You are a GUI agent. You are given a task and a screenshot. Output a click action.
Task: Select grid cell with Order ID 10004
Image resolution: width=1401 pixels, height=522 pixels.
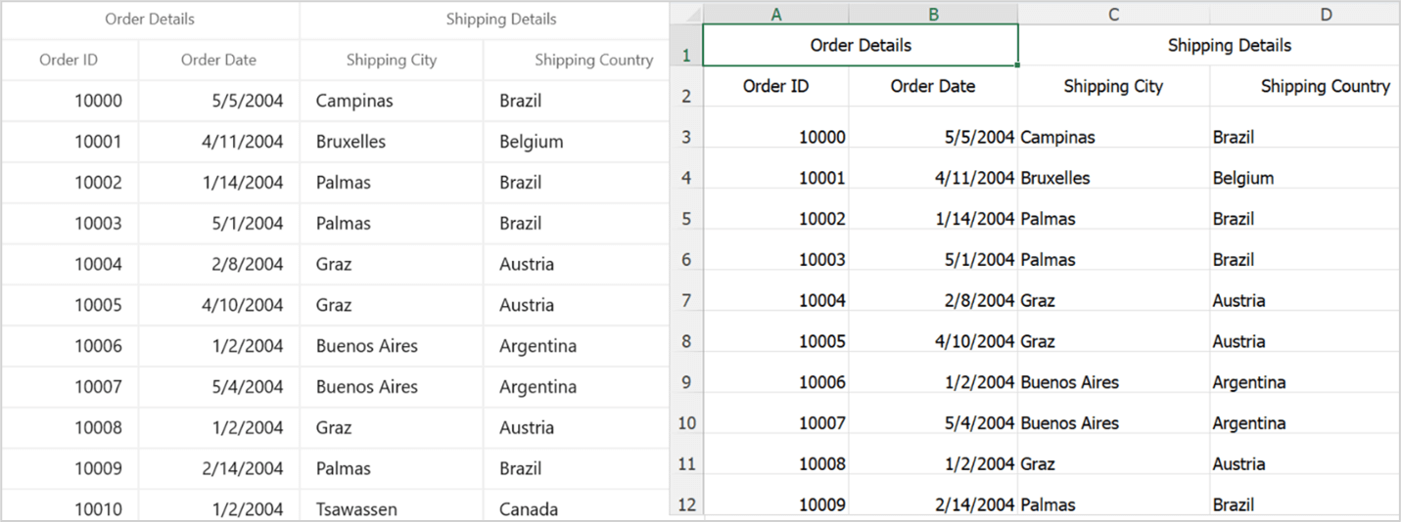(98, 264)
